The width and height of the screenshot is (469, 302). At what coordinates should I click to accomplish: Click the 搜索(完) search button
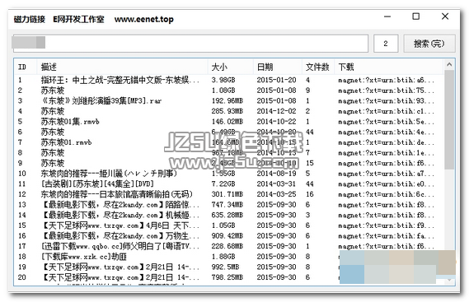(429, 44)
